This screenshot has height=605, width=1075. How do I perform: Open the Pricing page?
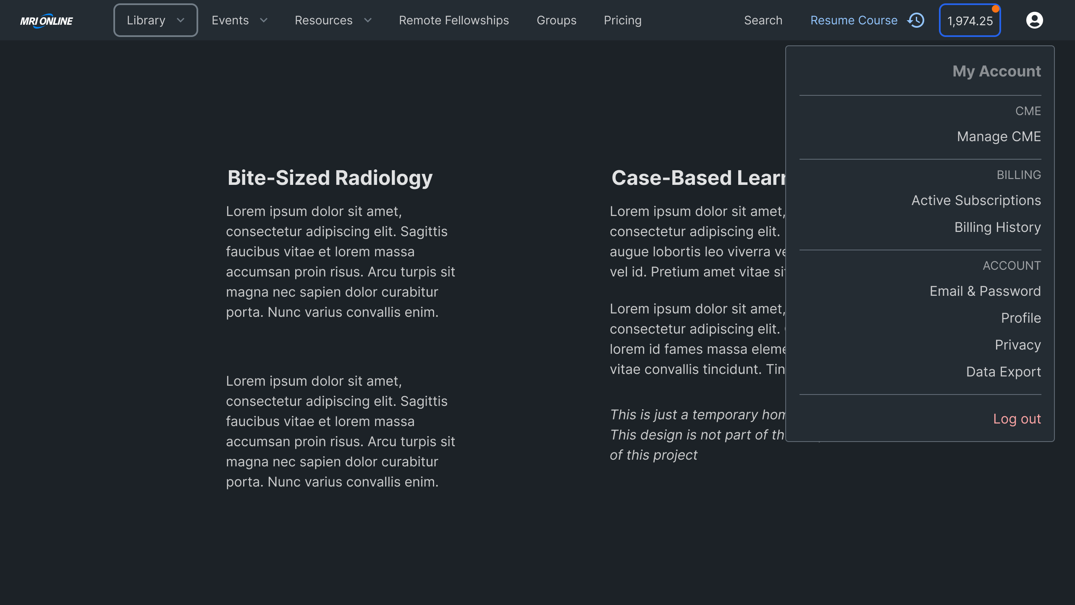623,20
